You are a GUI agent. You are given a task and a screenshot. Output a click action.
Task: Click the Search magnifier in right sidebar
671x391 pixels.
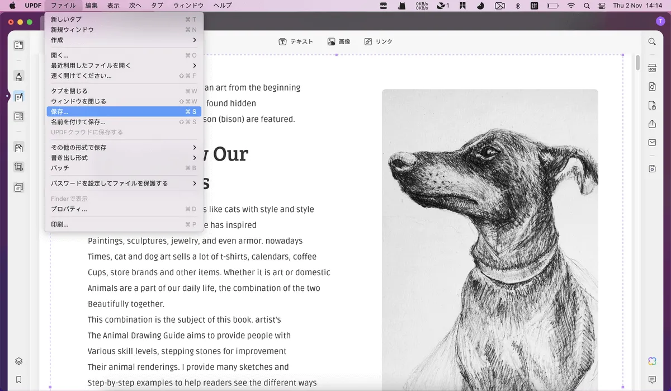coord(652,41)
